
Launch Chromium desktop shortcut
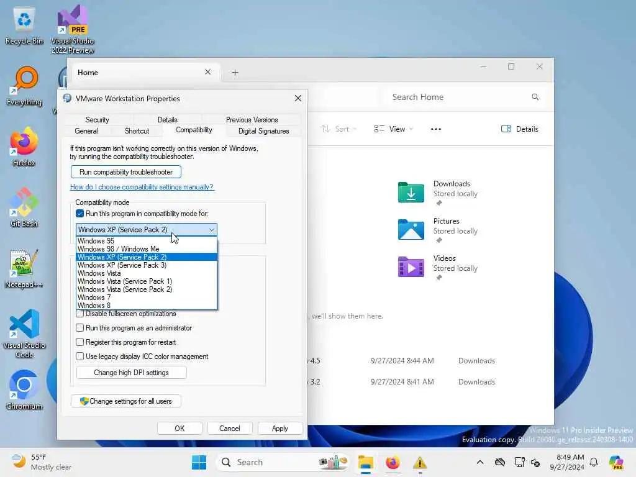pyautogui.click(x=24, y=390)
